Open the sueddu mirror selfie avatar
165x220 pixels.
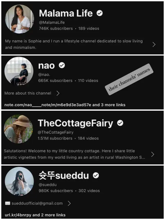[19, 181]
